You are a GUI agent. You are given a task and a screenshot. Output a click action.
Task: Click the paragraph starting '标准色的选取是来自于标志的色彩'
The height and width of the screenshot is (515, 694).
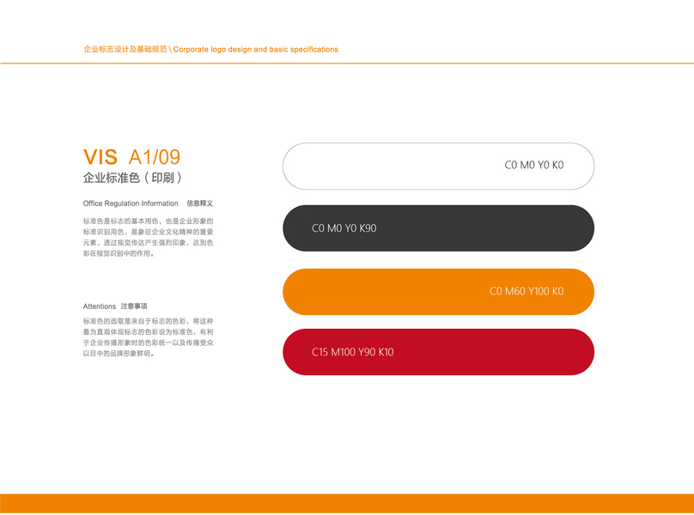point(148,337)
